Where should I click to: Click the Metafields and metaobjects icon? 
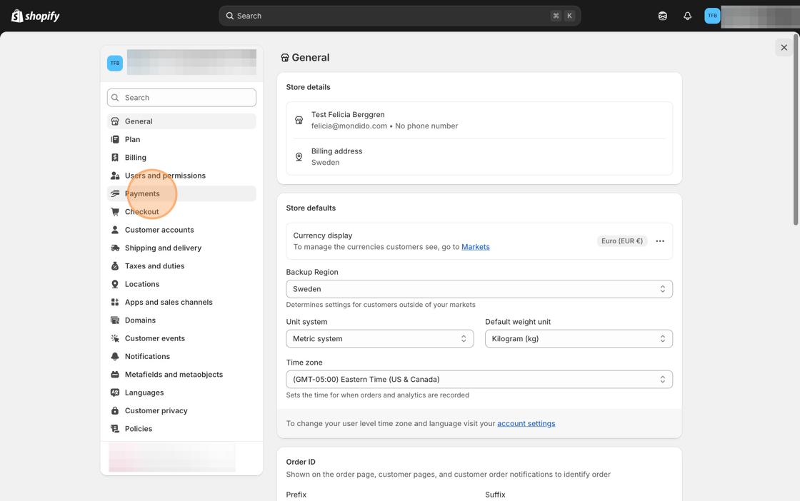click(115, 375)
